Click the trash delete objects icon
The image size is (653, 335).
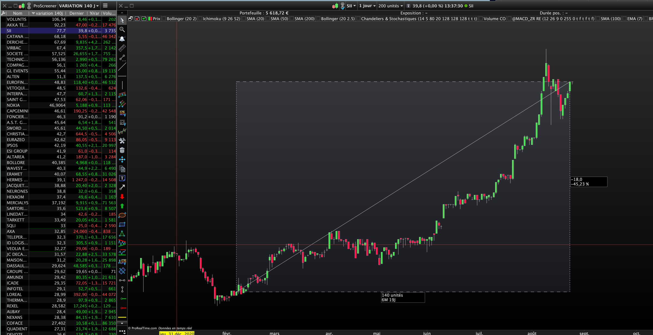click(x=122, y=150)
